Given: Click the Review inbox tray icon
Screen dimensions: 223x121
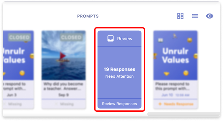Looking at the screenshot, I should tap(111, 39).
